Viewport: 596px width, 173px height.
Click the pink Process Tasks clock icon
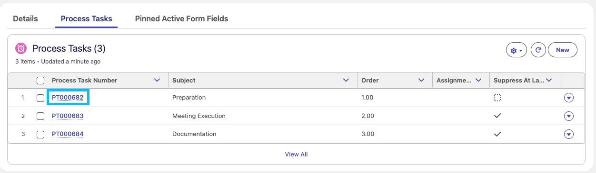coord(21,48)
